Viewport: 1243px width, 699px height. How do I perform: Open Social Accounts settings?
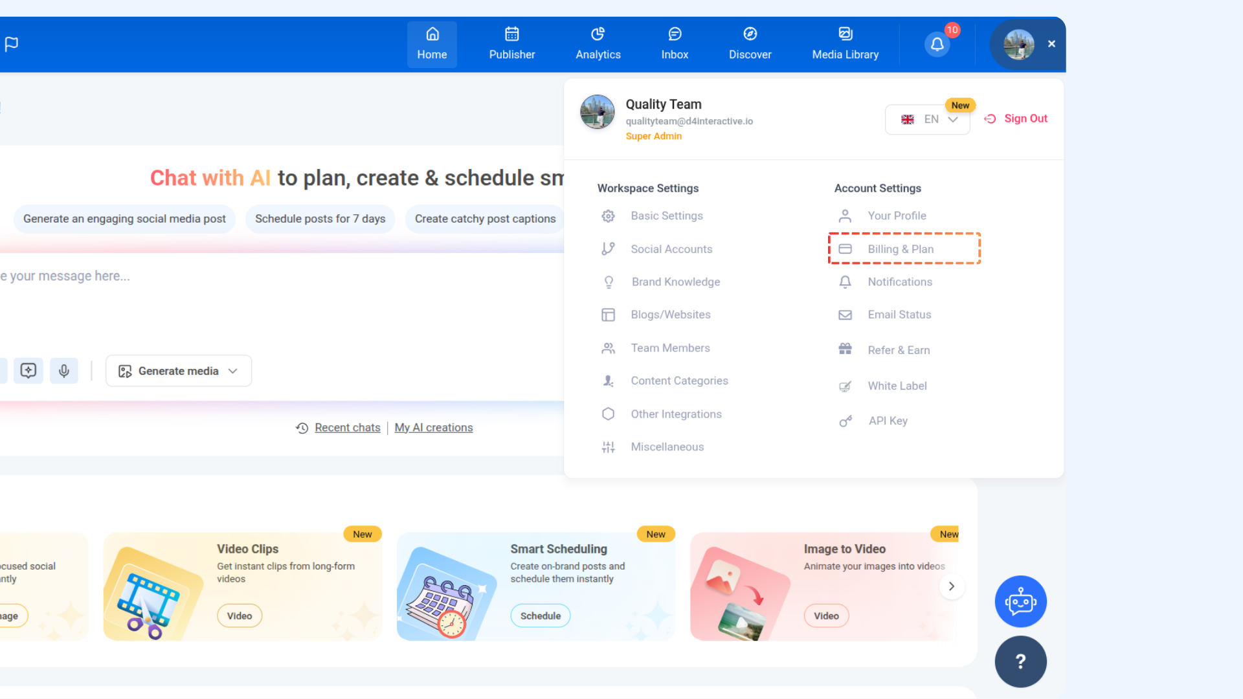coord(671,249)
